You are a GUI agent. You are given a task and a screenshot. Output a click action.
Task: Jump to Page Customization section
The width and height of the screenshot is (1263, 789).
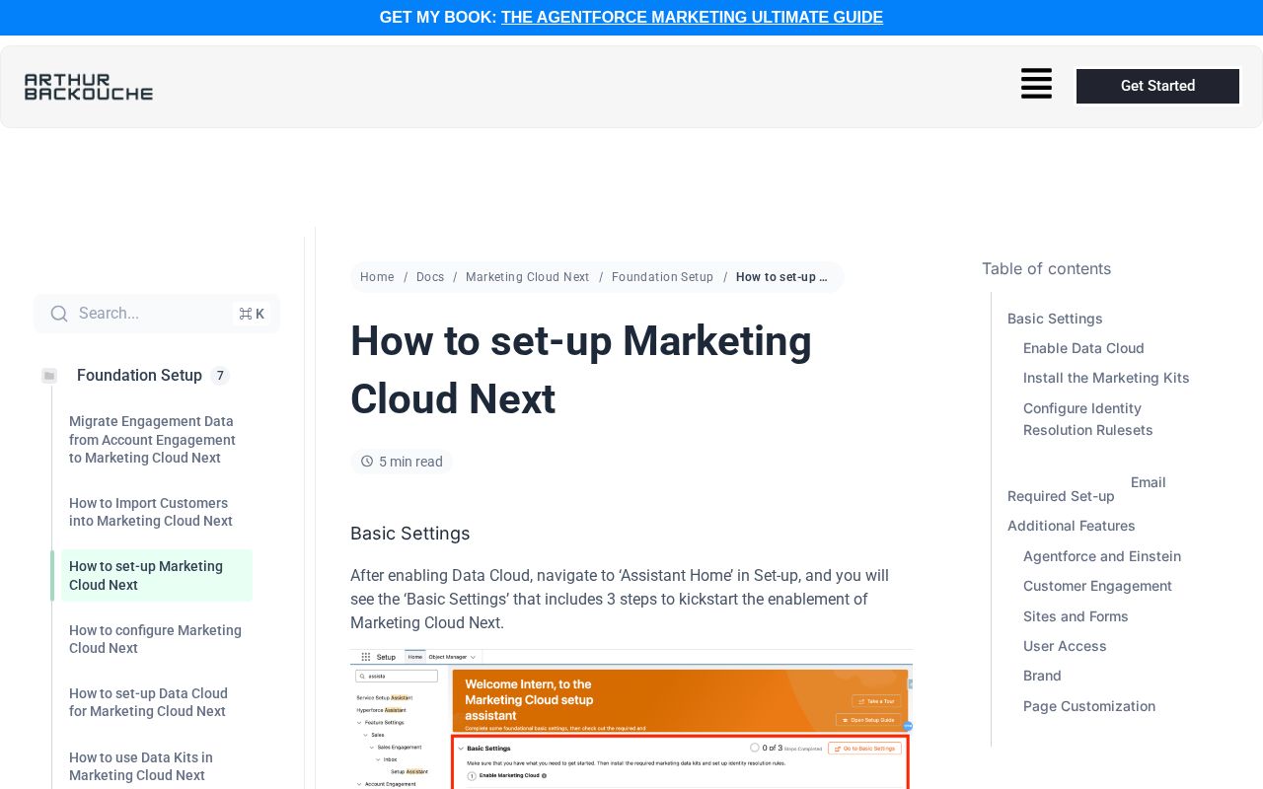pos(1089,706)
